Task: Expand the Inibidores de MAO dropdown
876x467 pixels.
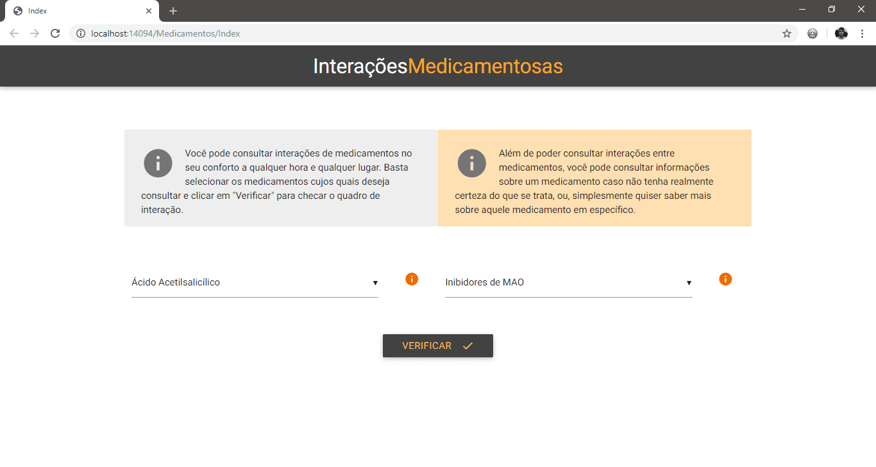Action: (x=568, y=282)
